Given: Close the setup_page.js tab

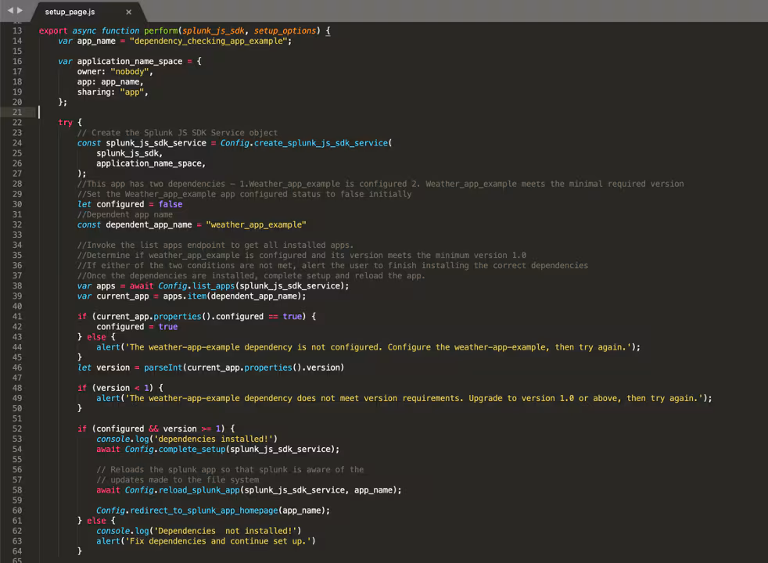Looking at the screenshot, I should (x=129, y=12).
